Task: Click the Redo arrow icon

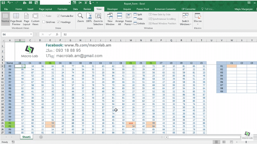Action: coord(17,3)
